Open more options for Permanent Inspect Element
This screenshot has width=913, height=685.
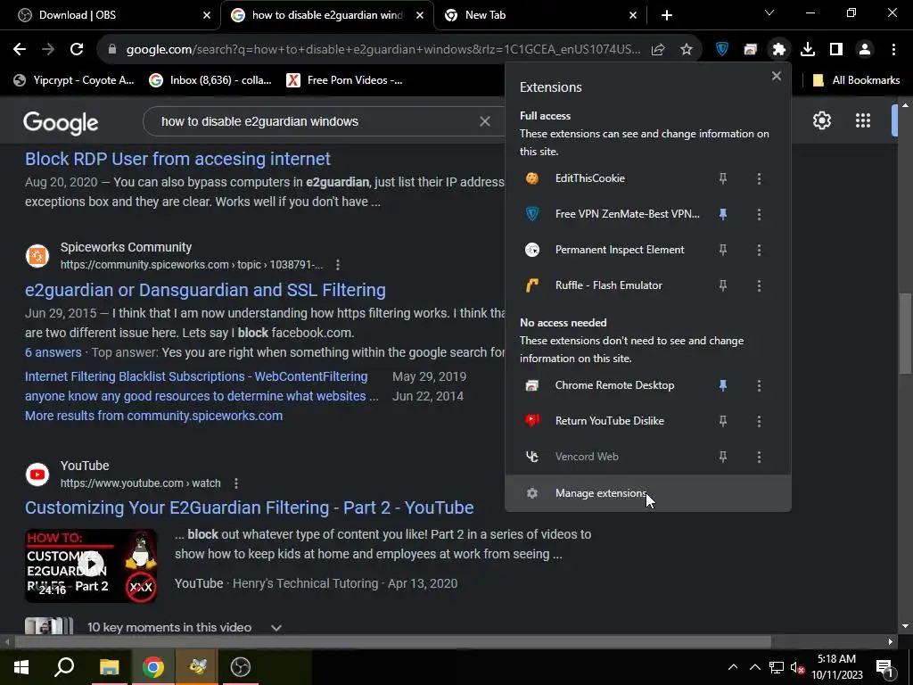click(759, 250)
